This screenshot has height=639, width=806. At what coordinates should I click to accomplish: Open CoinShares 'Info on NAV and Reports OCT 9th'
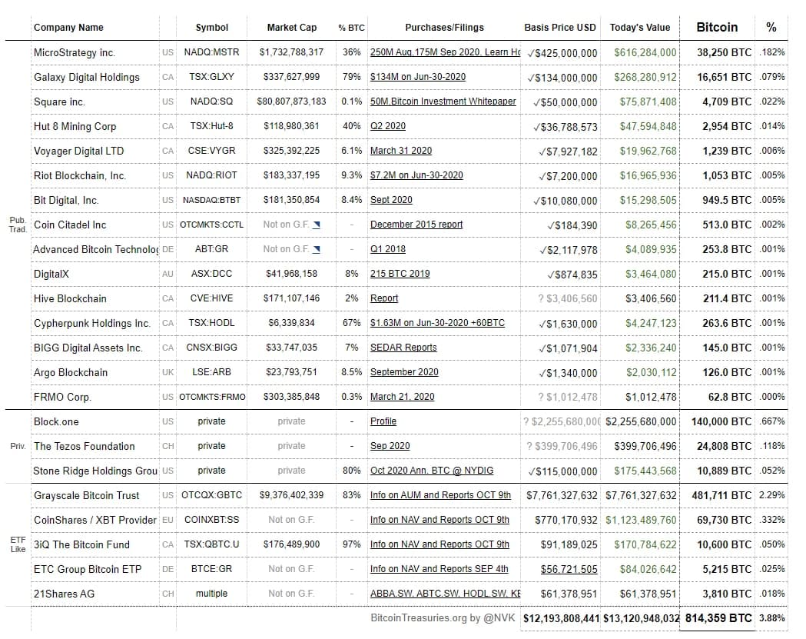[x=439, y=520]
